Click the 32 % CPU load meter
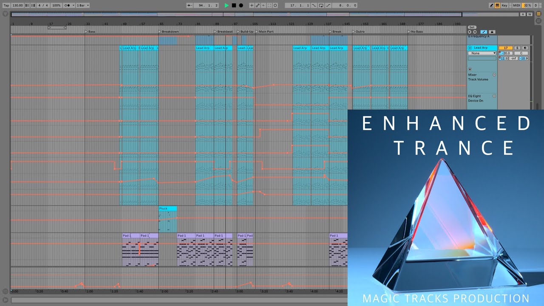Image resolution: width=544 pixels, height=306 pixels. 527,6
